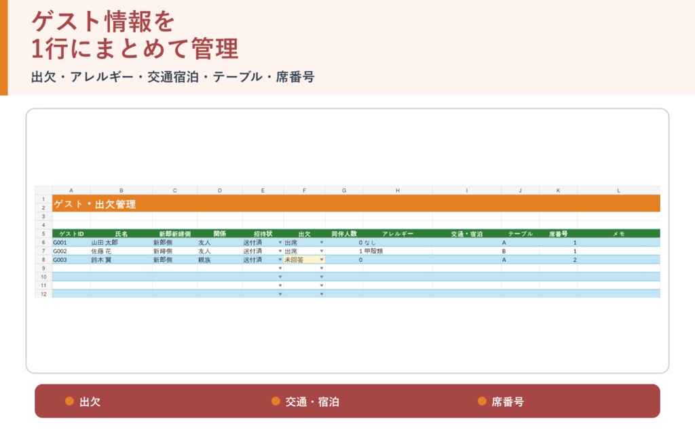Select table cell B in row 7
Screen dimensions: 695x434
[x=521, y=251]
